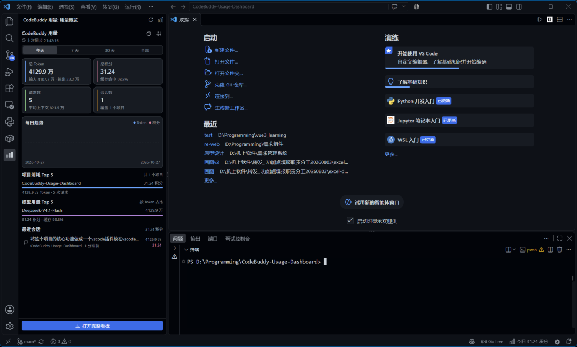Toggle 启动时显示欢迎页 checkbox
This screenshot has height=347, width=577.
(350, 220)
